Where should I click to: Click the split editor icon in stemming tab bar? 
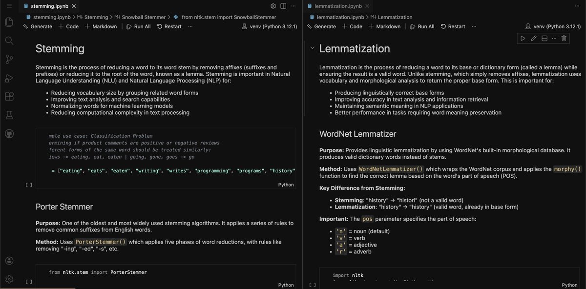284,6
